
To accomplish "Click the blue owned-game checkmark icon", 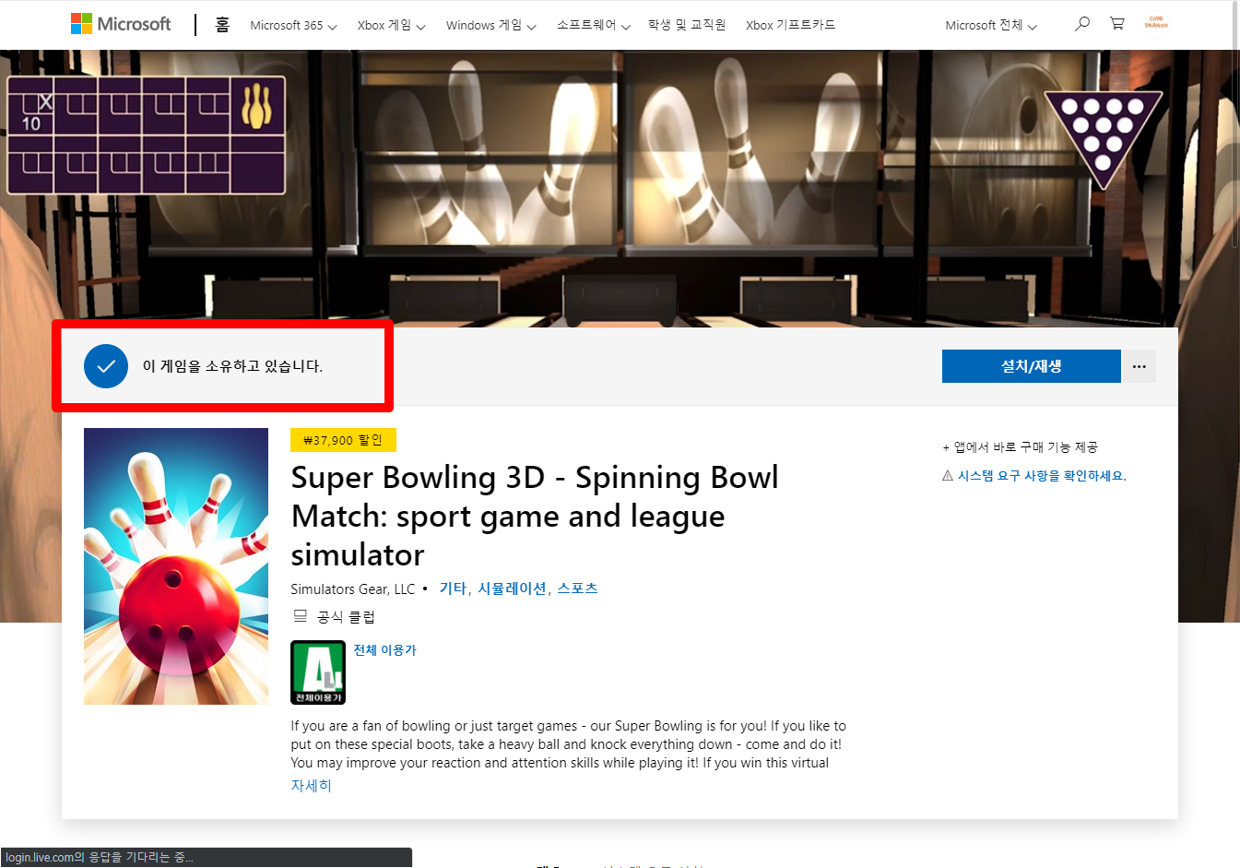I will pos(106,366).
